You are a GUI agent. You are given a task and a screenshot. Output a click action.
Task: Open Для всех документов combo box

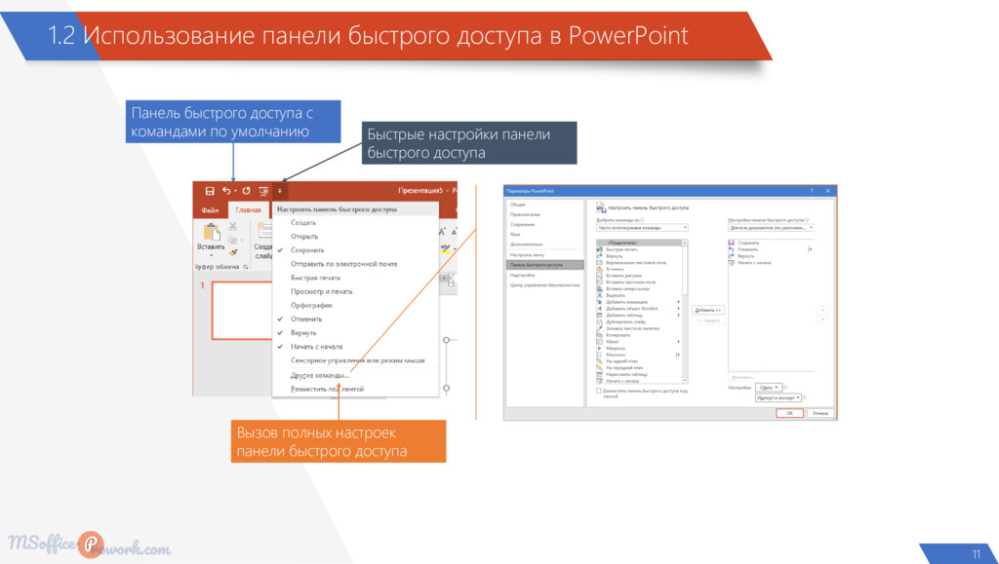[772, 228]
